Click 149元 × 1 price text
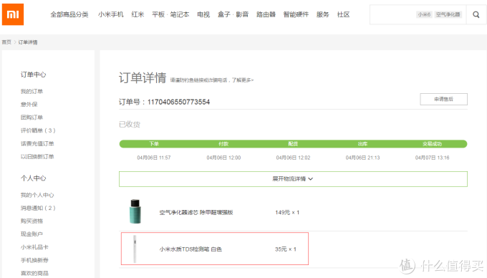This screenshot has height=278, width=487. 287,213
